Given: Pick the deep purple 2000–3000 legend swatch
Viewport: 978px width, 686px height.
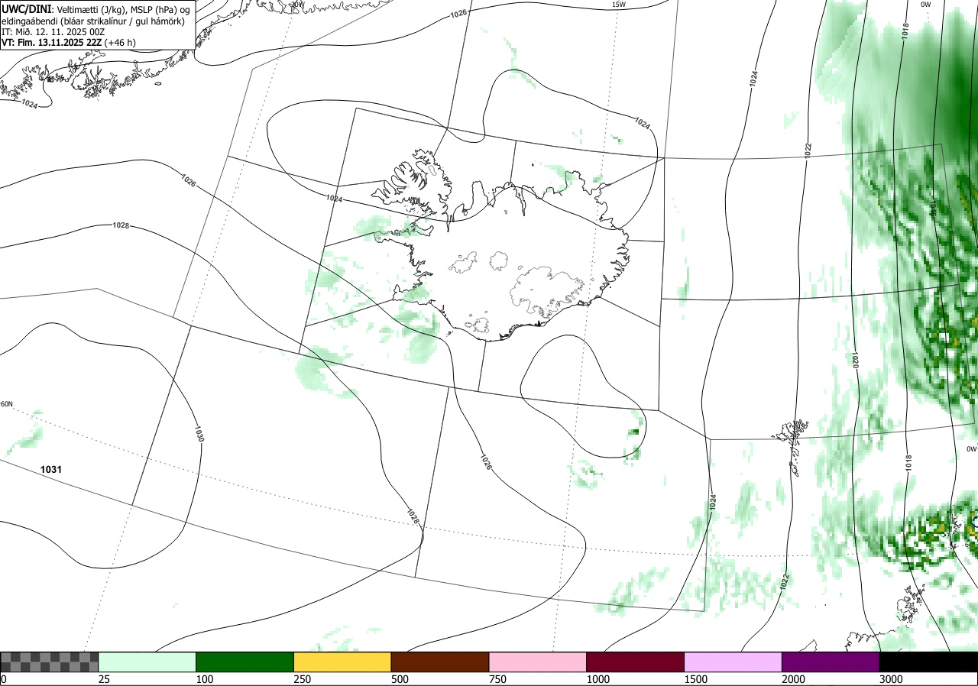Looking at the screenshot, I should 831,662.
